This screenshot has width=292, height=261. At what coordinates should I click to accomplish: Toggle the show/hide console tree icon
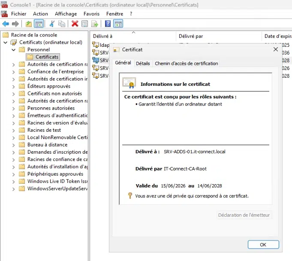39,24
